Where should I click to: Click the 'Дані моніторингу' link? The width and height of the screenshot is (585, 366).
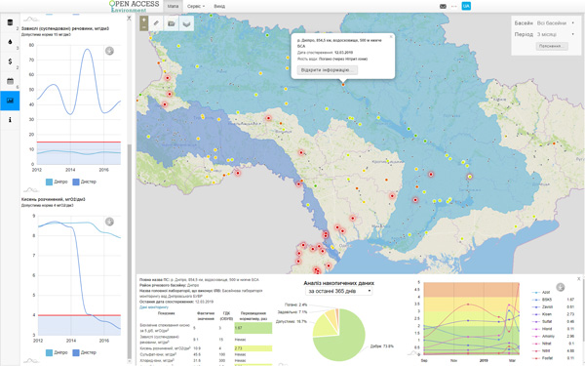pos(154,307)
